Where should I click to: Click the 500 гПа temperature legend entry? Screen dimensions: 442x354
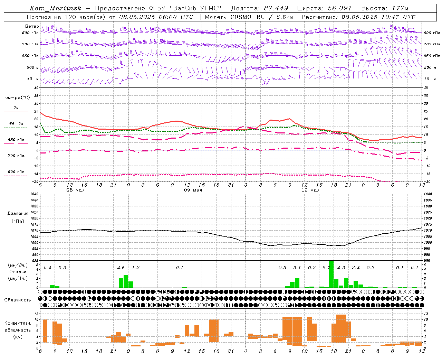click(x=16, y=172)
